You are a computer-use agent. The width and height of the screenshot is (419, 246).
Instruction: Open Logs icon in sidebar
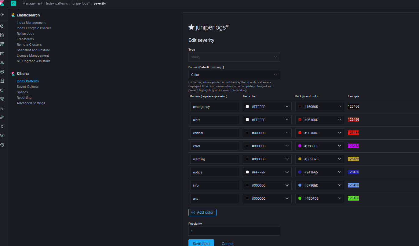click(2, 90)
